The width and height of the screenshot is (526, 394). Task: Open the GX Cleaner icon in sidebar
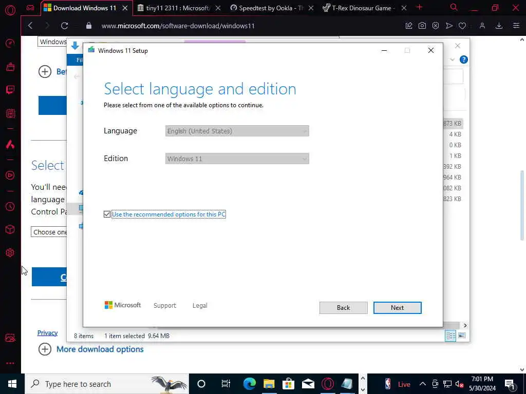10,67
